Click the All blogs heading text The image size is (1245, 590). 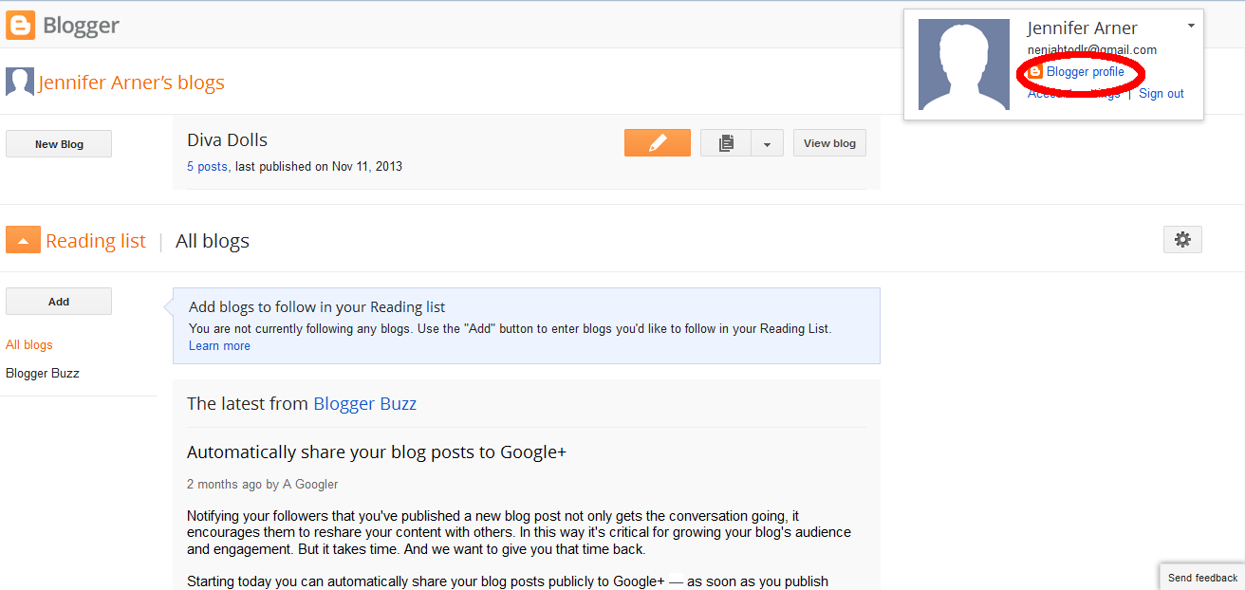click(213, 241)
